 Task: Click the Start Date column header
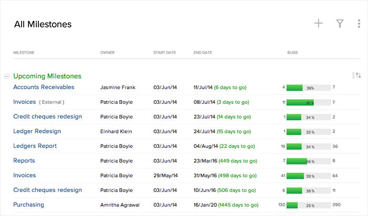165,52
